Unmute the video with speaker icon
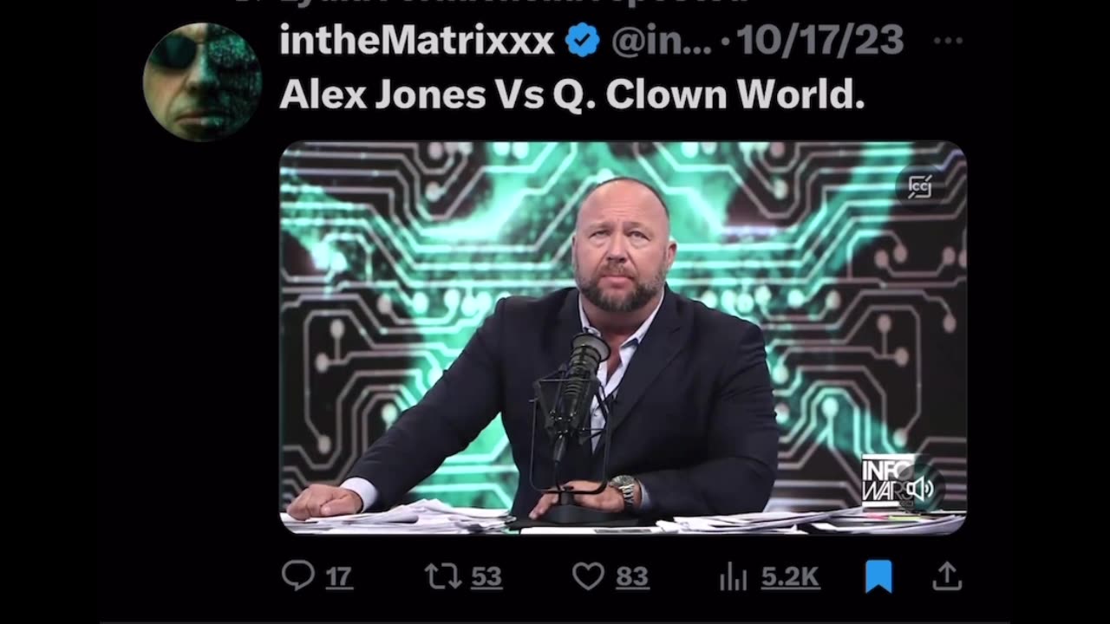 coord(920,489)
